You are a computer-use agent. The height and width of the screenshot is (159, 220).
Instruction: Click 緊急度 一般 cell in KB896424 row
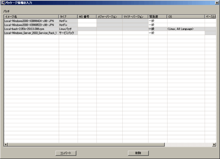click(x=158, y=21)
